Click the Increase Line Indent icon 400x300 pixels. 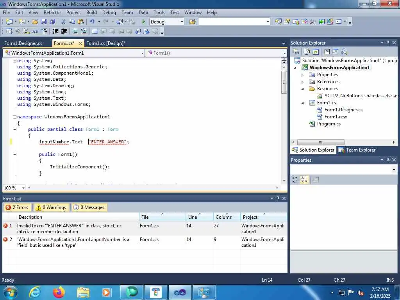[64, 31]
